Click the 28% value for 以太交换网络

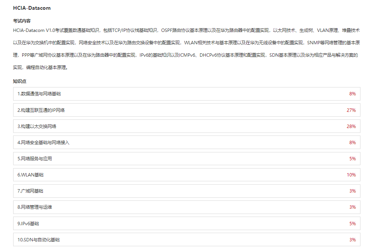coord(351,126)
